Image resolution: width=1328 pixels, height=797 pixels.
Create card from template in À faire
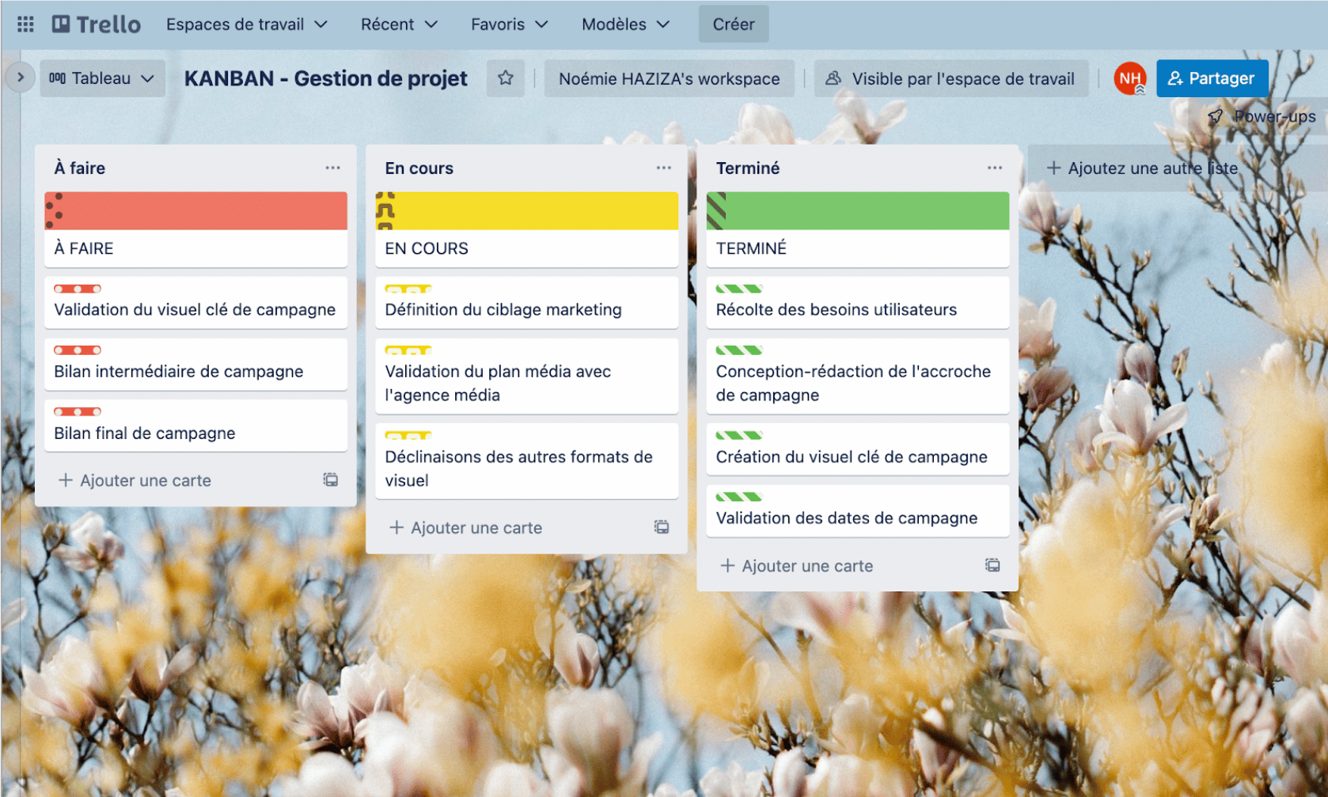(331, 480)
